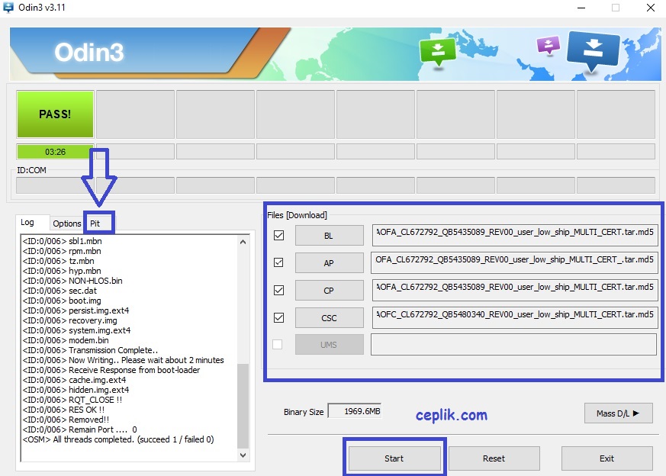The width and height of the screenshot is (666, 476).
Task: Click the 'Binary Size' label
Action: 304,412
